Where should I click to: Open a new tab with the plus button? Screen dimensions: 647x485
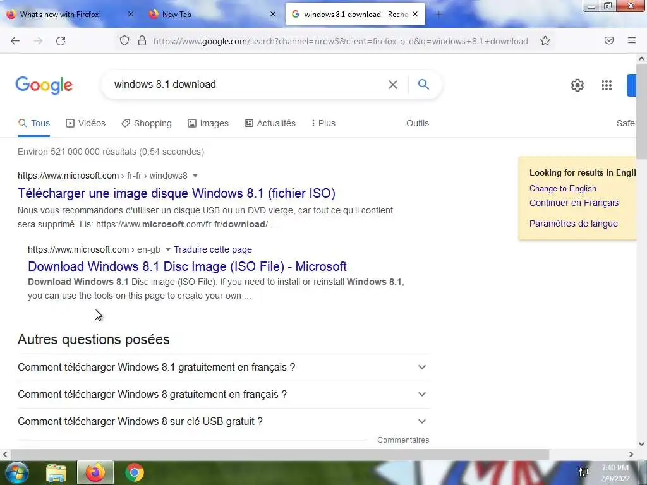point(438,15)
